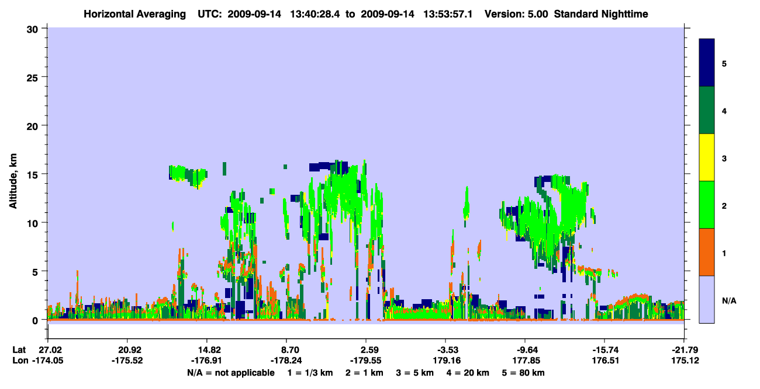The image size is (760, 389).
Task: Click the yellow level 3 color swatch
Action: coord(707,157)
